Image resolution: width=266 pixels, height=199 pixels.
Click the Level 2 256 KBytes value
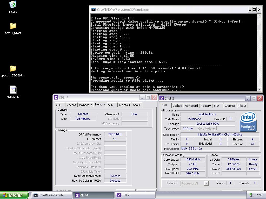pos(234,169)
